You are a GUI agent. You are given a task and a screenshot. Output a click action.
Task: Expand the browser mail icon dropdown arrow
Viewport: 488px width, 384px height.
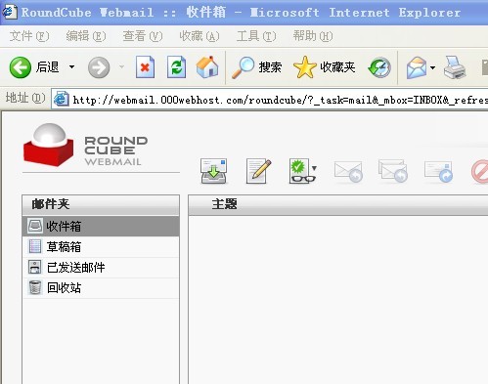click(432, 67)
